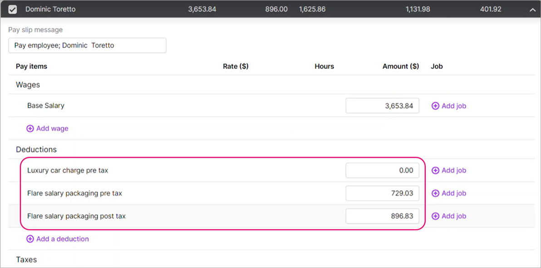541x268 pixels.
Task: Click the plus icon on the Flare pre tax row
Action: (x=435, y=193)
